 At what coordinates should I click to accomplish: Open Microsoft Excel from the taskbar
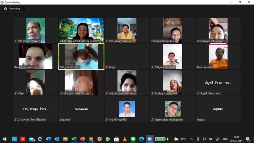click(x=74, y=139)
